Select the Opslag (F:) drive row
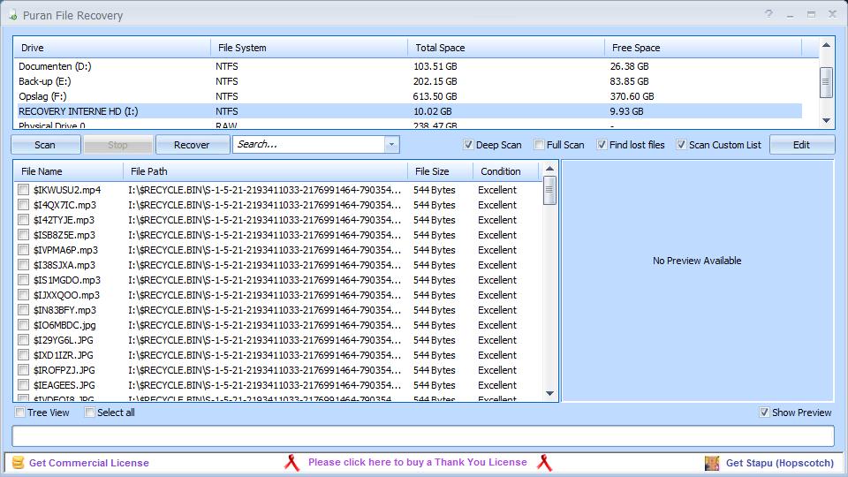Viewport: 848px width, 477px height. 409,96
